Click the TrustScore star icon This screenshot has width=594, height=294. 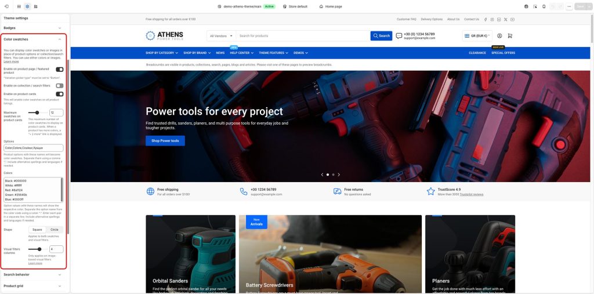tap(431, 191)
